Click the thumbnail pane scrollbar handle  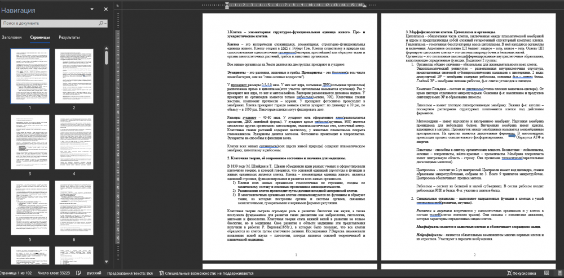point(106,58)
